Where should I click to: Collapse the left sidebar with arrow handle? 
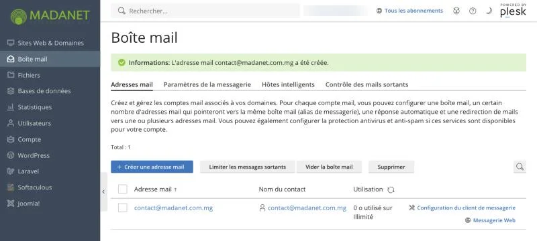coord(103,192)
